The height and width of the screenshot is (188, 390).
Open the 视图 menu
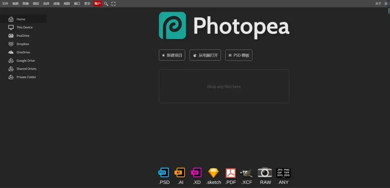pyautogui.click(x=67, y=4)
